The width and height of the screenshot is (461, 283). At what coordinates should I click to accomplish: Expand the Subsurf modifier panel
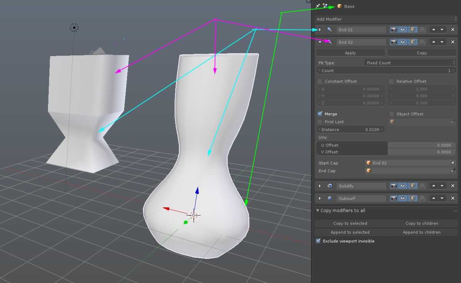[320, 199]
